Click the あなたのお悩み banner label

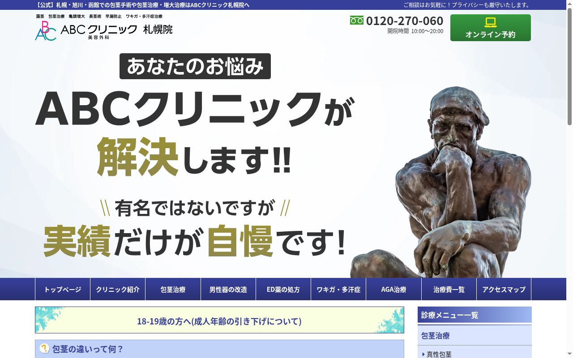point(195,66)
